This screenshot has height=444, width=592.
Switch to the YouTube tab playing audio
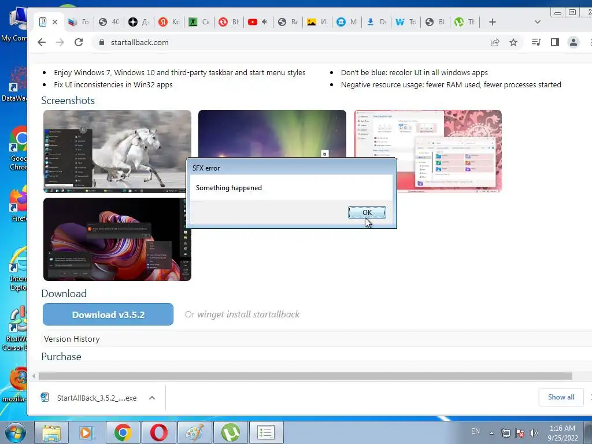[x=252, y=22]
